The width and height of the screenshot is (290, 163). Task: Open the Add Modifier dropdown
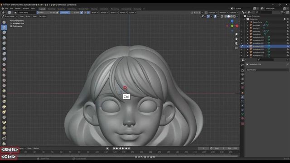pos(267,70)
